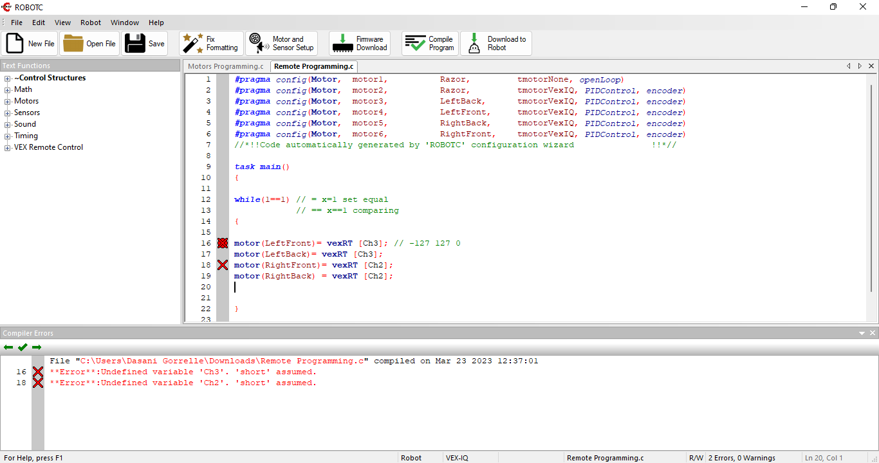
Task: Expand the VEX Remote Control node
Action: [8, 148]
